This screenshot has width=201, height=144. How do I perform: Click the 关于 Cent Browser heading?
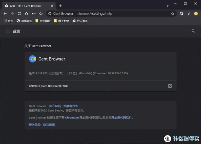pyautogui.click(x=38, y=46)
